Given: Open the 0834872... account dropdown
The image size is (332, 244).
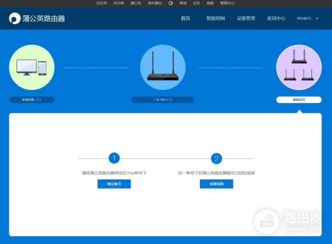Looking at the screenshot, I should point(307,19).
